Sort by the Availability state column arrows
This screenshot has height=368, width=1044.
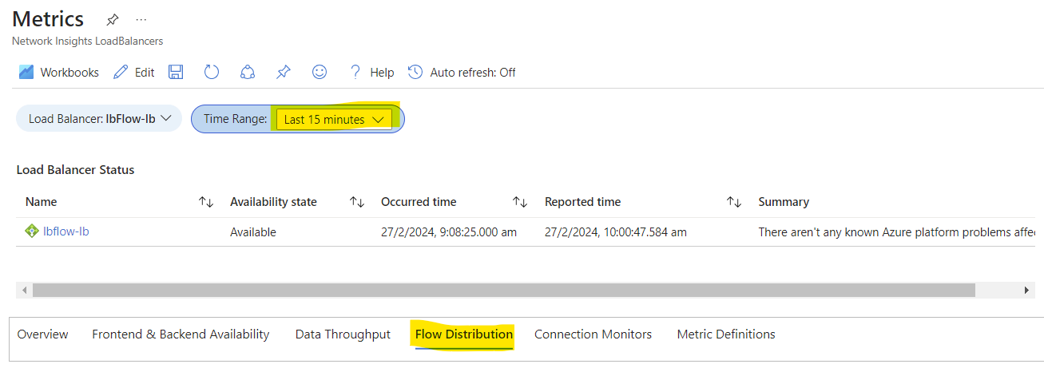pyautogui.click(x=357, y=202)
